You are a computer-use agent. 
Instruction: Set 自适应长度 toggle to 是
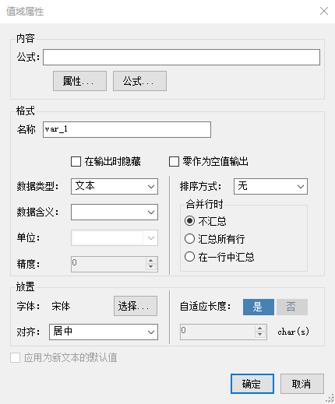(x=259, y=307)
